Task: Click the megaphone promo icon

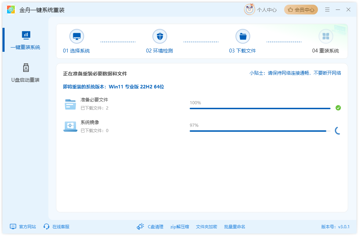Action: pyautogui.click(x=140, y=226)
